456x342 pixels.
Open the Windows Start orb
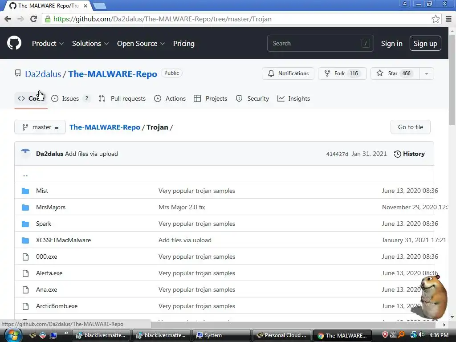click(13, 335)
